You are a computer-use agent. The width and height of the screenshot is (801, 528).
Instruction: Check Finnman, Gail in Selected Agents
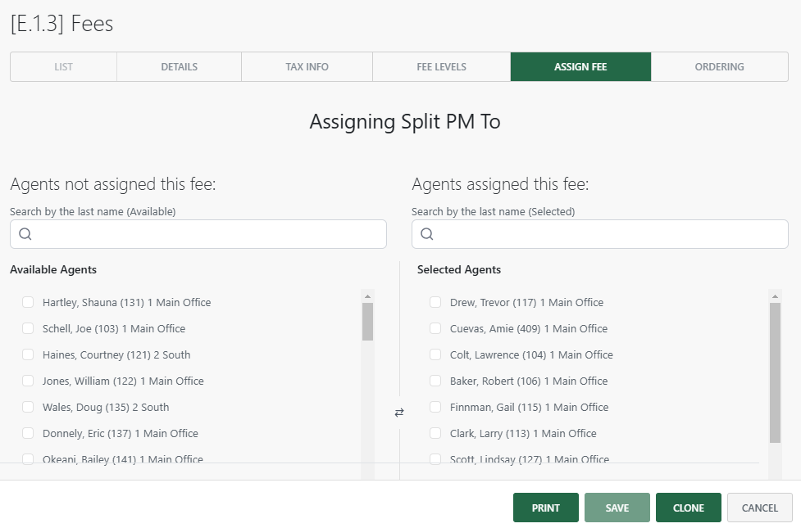pyautogui.click(x=435, y=407)
